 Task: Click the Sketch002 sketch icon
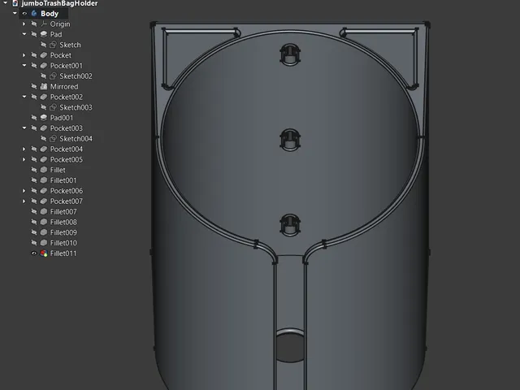53,76
